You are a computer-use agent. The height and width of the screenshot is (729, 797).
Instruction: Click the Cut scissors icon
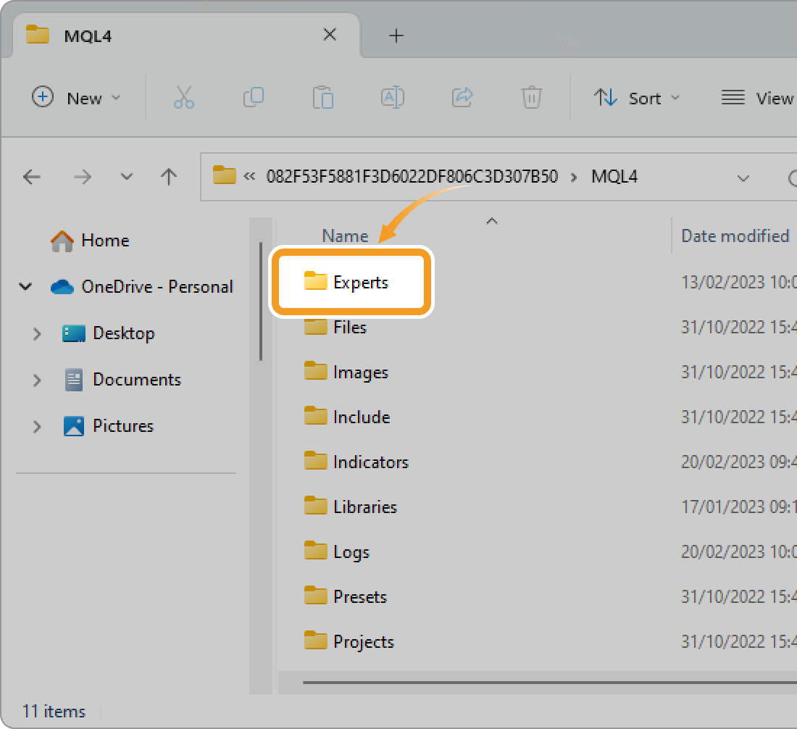coord(184,98)
